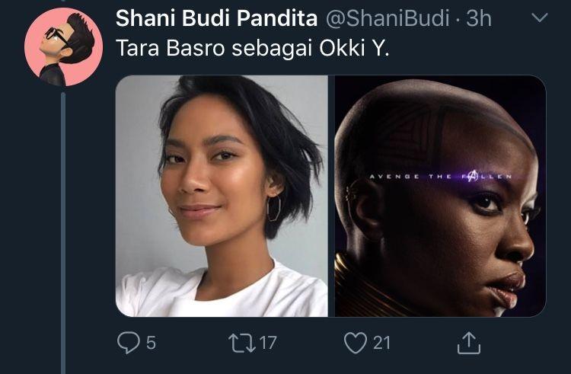Click 'AVENGE THE FALLEN' caption on poster
571x374 pixels.
tap(441, 177)
